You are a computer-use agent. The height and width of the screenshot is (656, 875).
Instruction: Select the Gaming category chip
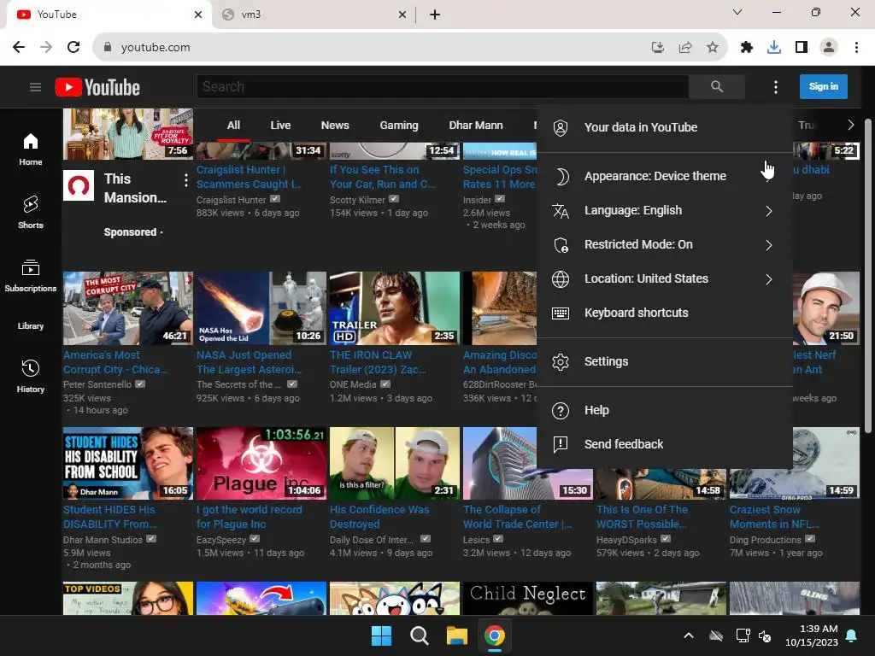tap(399, 126)
